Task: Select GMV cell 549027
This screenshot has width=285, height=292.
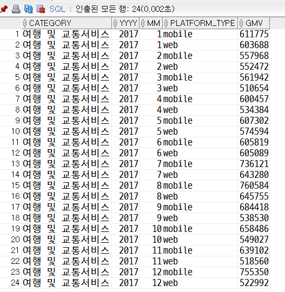Action: click(254, 240)
